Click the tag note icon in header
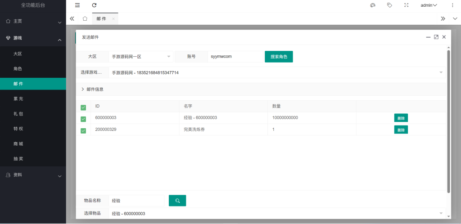This screenshot has width=461, height=224. click(x=389, y=5)
